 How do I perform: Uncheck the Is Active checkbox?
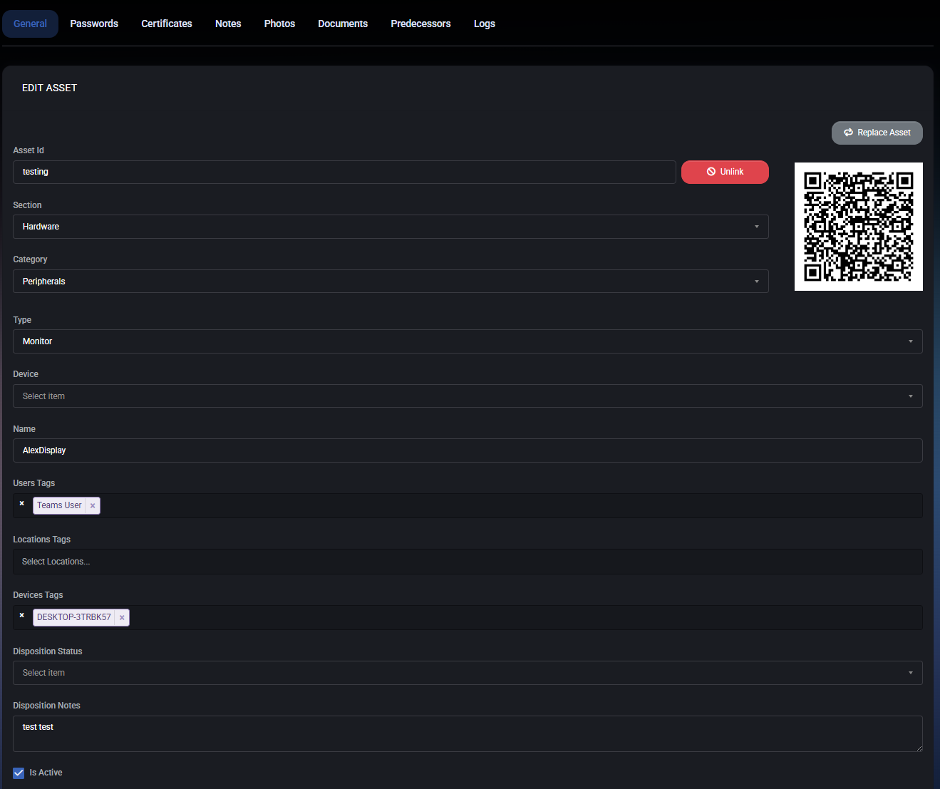click(x=18, y=773)
